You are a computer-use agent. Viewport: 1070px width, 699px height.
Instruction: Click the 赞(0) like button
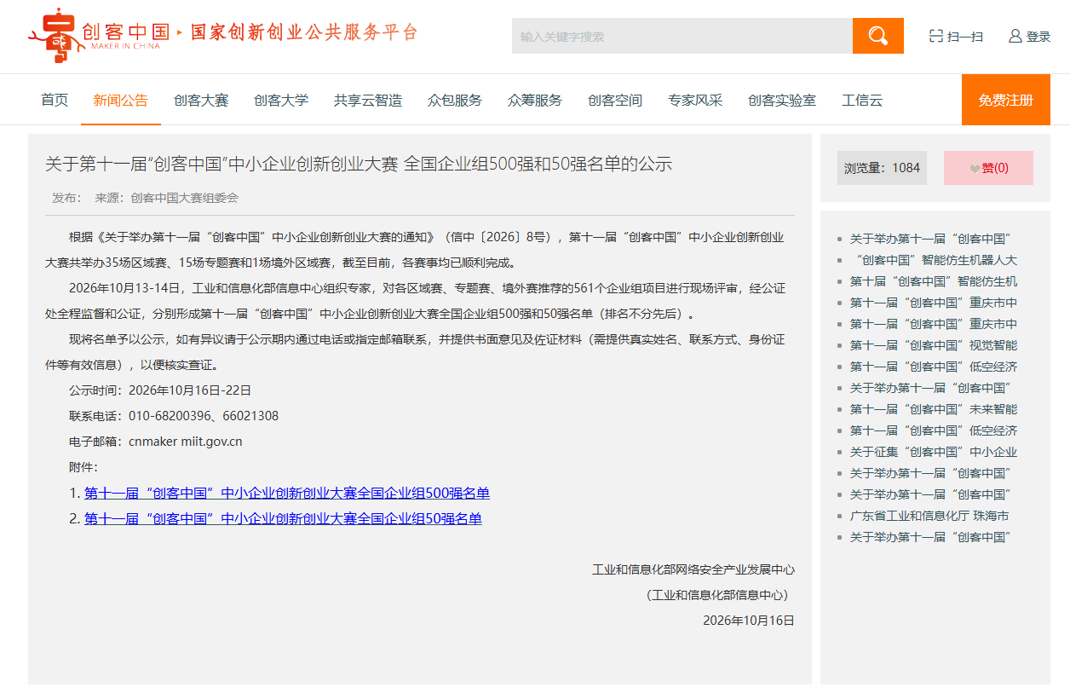click(988, 168)
